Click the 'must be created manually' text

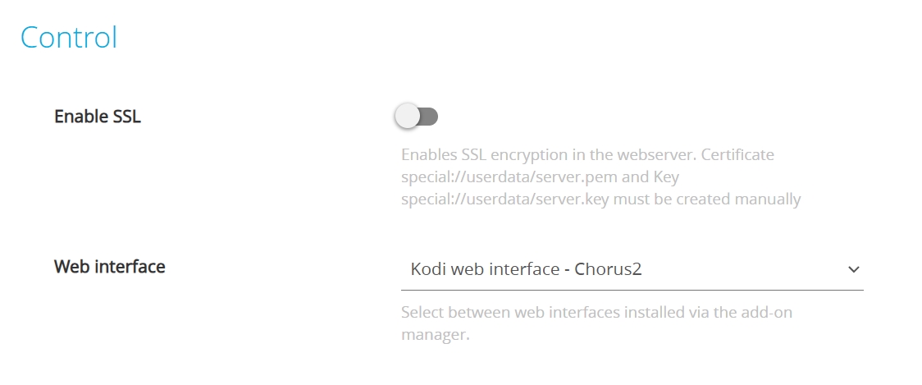pos(710,199)
